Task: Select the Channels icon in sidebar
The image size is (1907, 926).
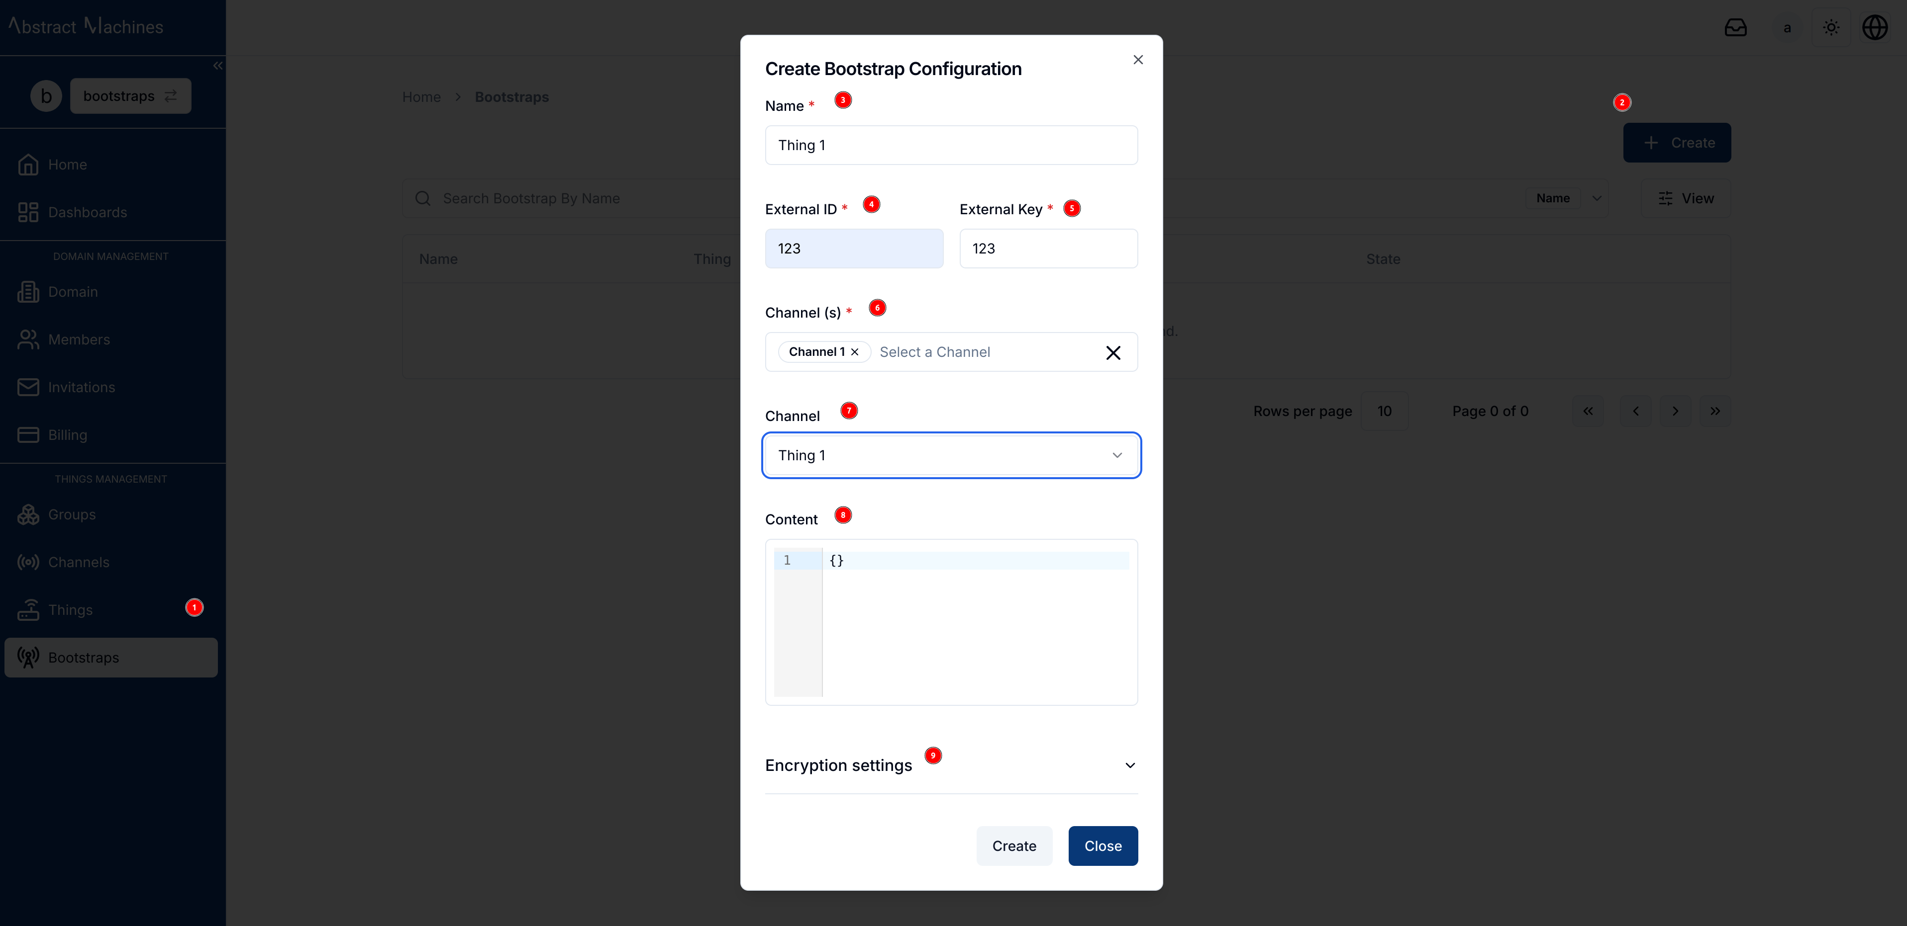Action: coord(27,562)
